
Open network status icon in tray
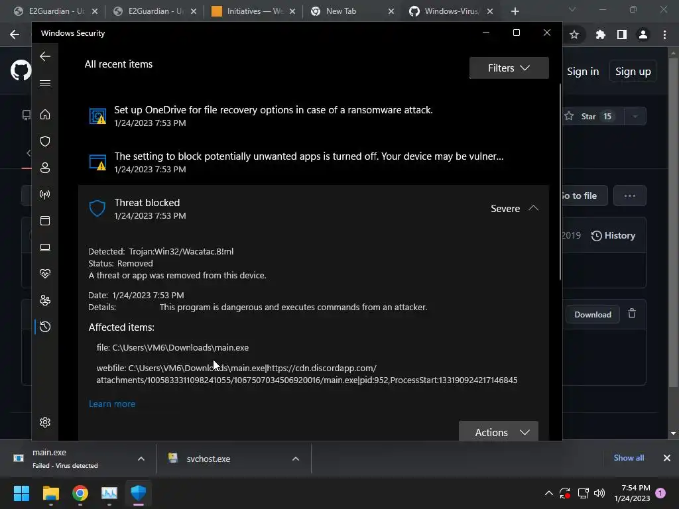tap(583, 493)
